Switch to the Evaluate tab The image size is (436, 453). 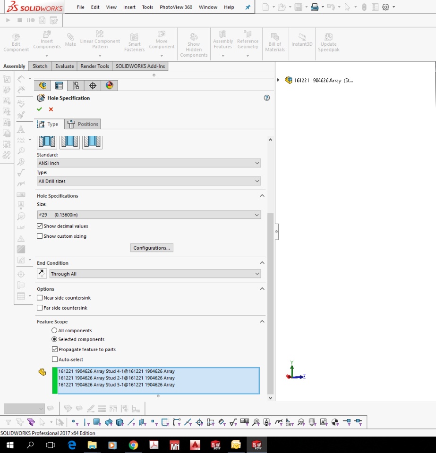[64, 66]
